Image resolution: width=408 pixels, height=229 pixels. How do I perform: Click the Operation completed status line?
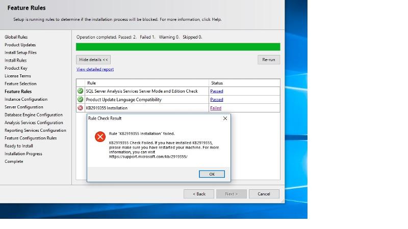(139, 37)
